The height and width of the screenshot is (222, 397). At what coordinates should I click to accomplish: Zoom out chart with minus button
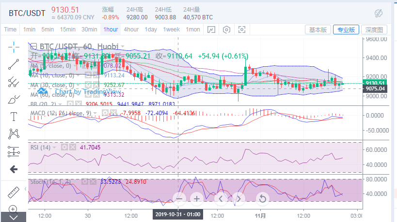(179, 199)
